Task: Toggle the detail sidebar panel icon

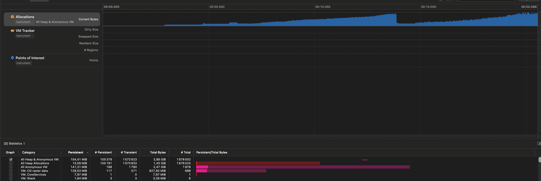Action: (539, 143)
